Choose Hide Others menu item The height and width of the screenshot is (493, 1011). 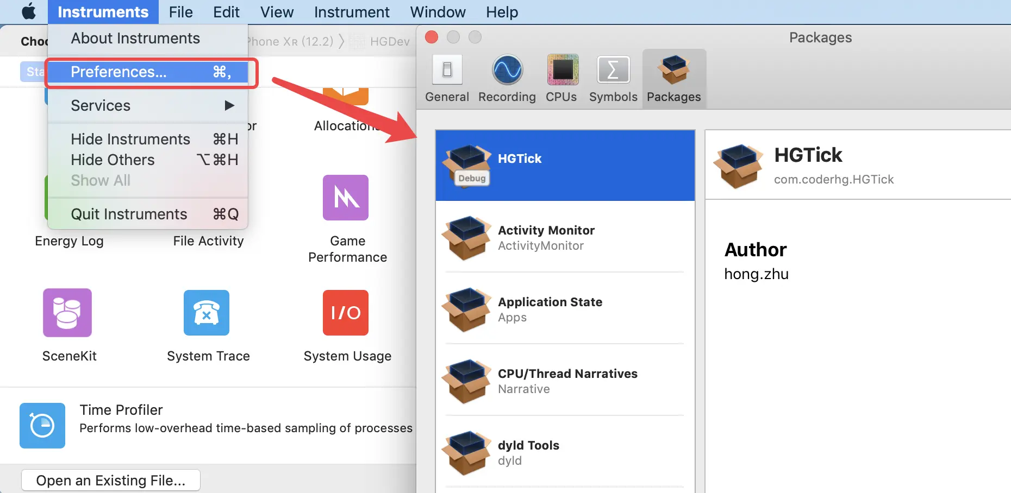tap(148, 160)
